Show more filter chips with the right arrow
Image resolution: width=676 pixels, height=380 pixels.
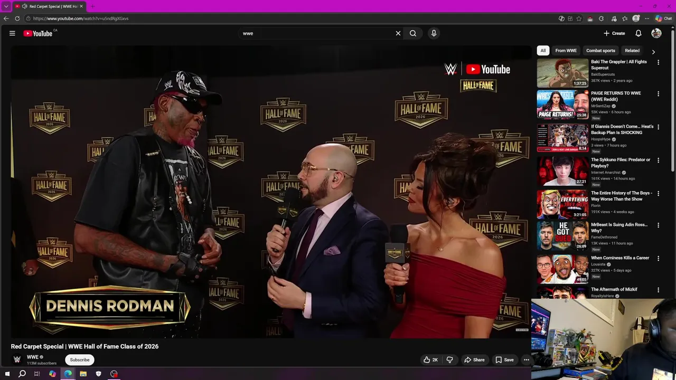[x=653, y=52]
